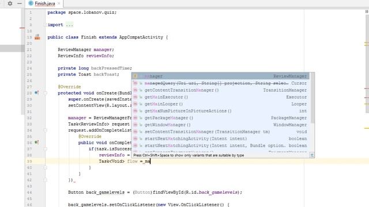This screenshot has width=369, height=207.
Task: Pick startNextMatchingActivity with Bundle option suggestion
Action: pos(220,145)
